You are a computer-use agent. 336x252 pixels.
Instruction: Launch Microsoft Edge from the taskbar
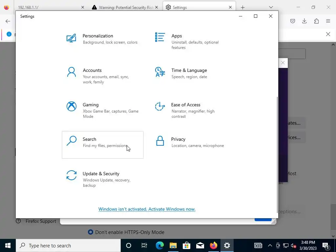click(x=160, y=245)
